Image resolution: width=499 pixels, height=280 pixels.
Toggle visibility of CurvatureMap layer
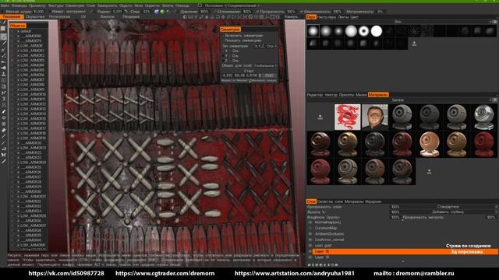point(310,228)
